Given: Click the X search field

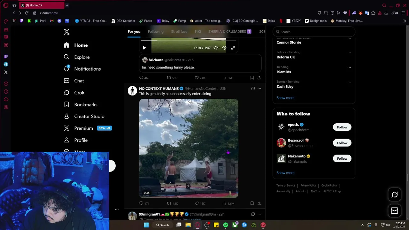Looking at the screenshot, I should point(314,32).
